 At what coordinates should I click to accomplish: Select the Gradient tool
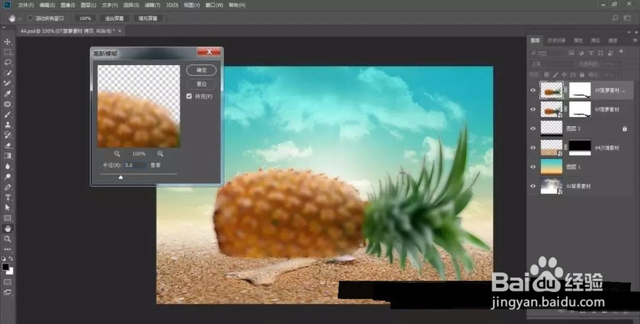click(7, 156)
